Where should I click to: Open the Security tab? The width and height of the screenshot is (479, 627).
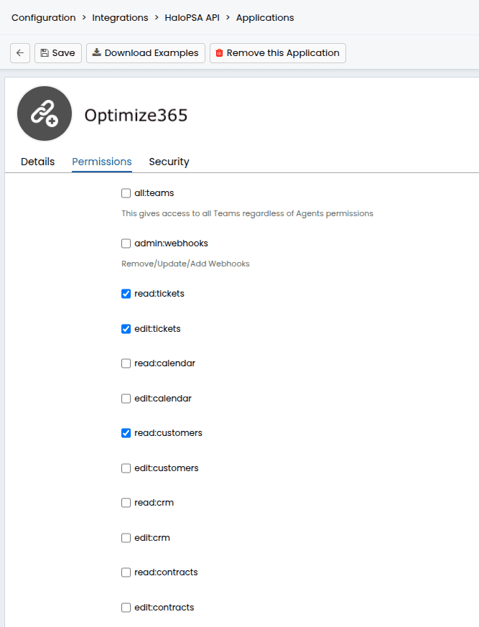coord(169,162)
